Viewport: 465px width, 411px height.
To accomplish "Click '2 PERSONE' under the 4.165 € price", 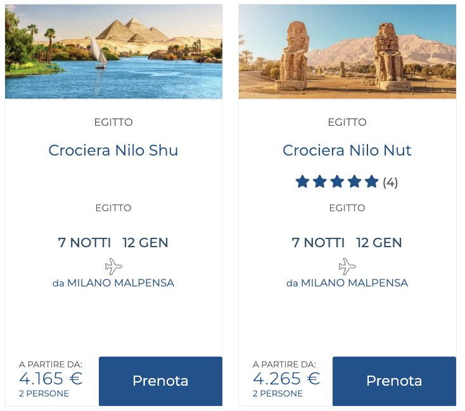I will 44,394.
